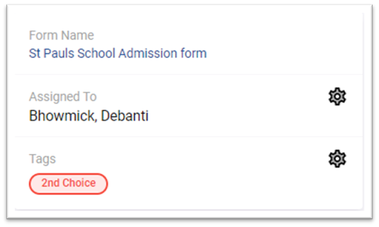The height and width of the screenshot is (227, 379).
Task: Click the first name Debanti in the assignee
Action: click(x=125, y=116)
